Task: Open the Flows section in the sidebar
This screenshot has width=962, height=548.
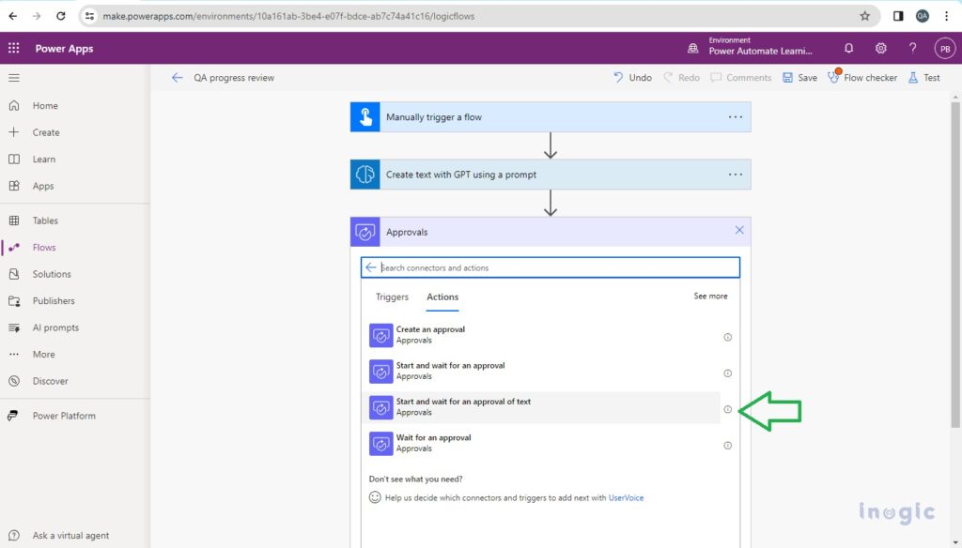Action: [x=44, y=247]
